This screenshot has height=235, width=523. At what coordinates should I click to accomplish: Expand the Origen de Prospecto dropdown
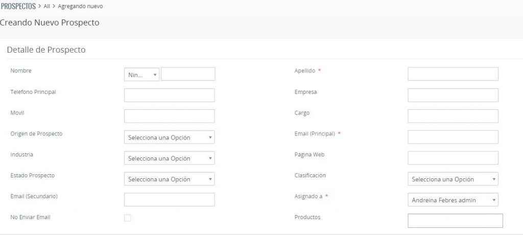169,137
